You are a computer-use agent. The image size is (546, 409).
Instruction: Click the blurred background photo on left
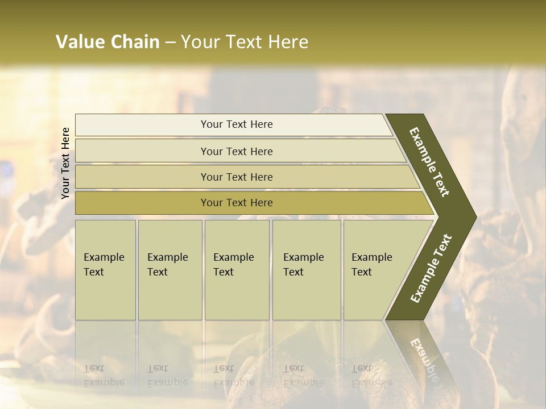[35, 244]
